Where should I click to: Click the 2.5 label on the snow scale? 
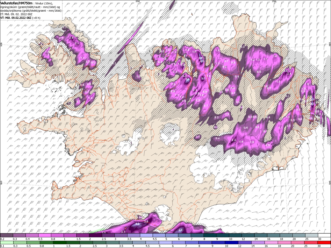pos(104,239)
